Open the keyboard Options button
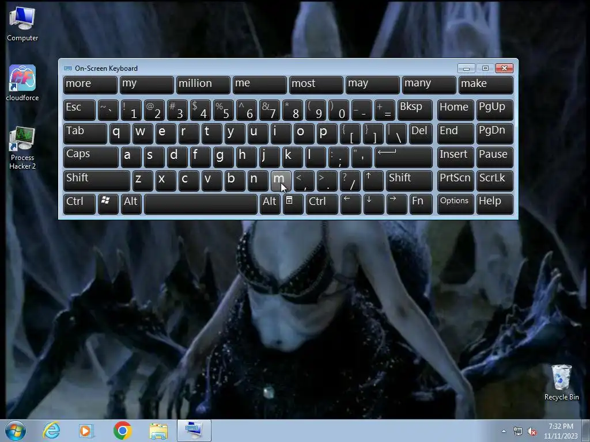 tap(455, 204)
